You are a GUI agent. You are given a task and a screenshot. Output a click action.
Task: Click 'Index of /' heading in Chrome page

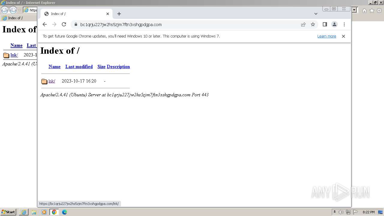point(60,51)
